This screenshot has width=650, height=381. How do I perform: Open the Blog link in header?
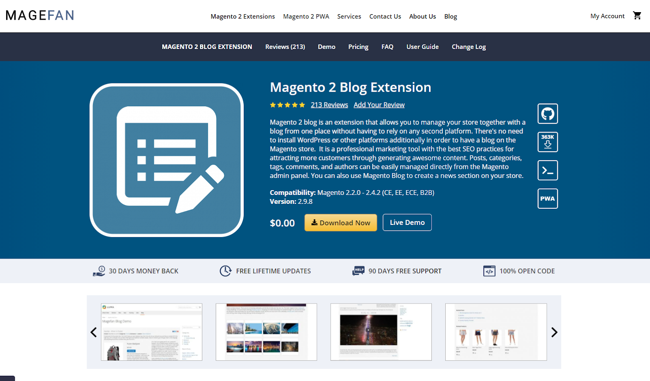click(x=451, y=17)
